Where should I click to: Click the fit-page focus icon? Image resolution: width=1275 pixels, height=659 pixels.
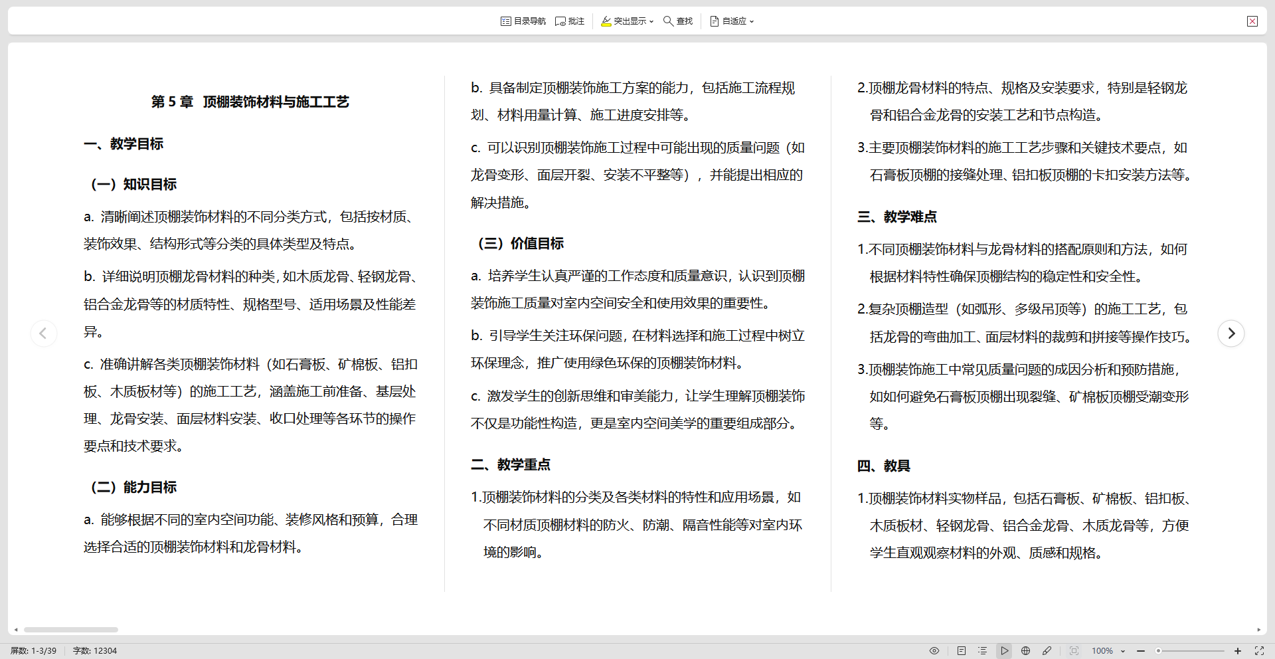point(1074,651)
